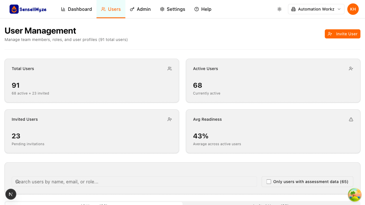365x205 pixels.
Task: Open the Admin section
Action: (140, 9)
